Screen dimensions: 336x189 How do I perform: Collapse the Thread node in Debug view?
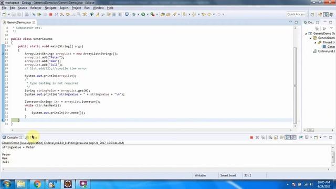pos(316,43)
